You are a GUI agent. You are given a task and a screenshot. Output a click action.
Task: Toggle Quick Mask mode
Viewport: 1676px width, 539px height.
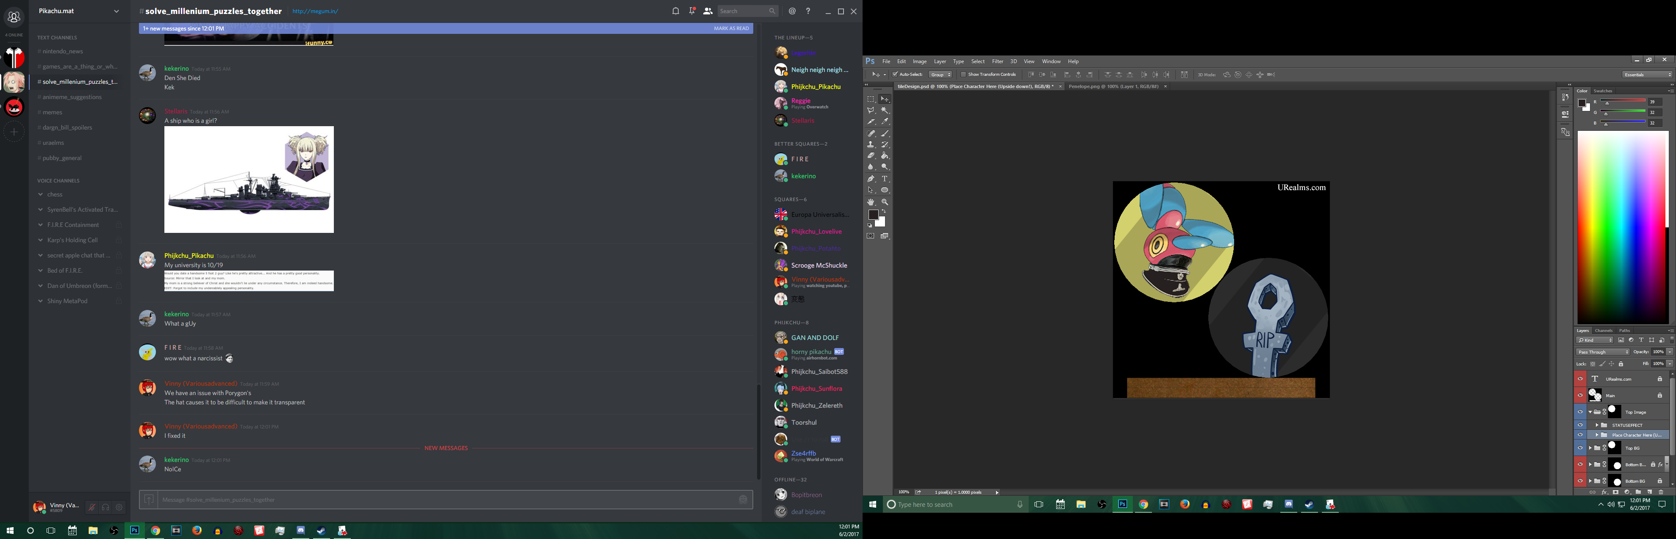[871, 236]
